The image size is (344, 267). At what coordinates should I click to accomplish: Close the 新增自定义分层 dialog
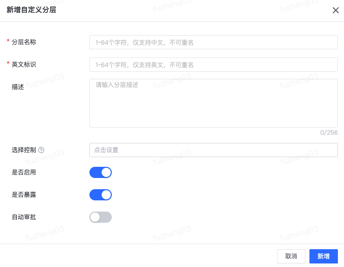(335, 10)
